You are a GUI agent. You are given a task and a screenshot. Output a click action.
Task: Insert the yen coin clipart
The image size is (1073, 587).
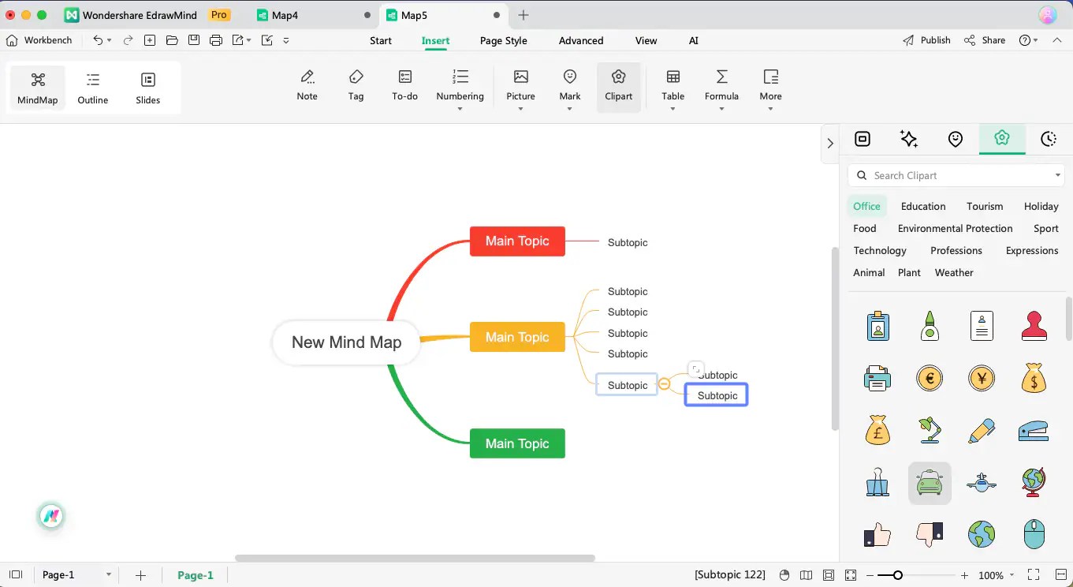pos(982,379)
